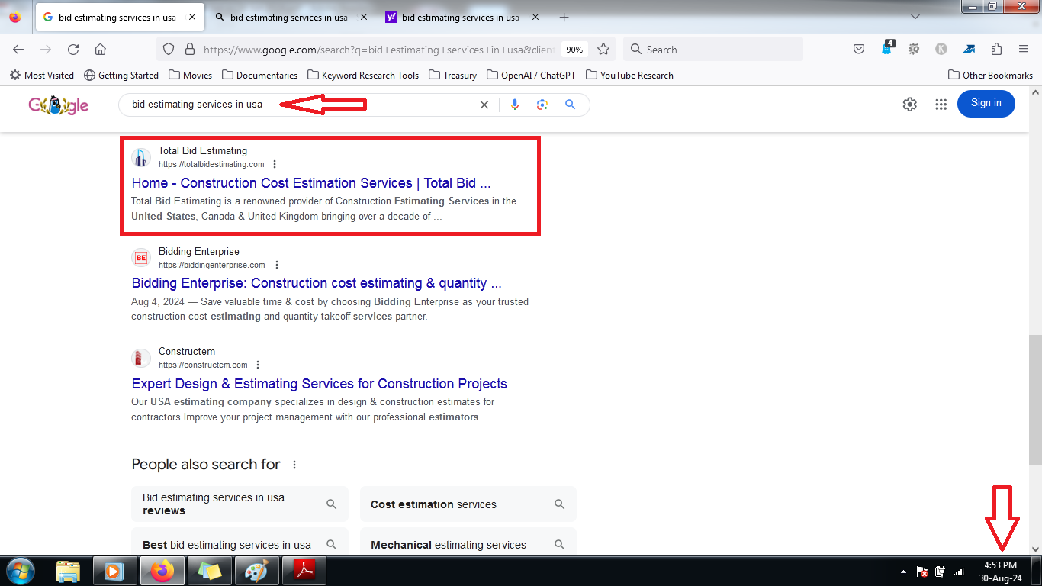1042x586 pixels.
Task: Go to the Firefox home page
Action: point(101,50)
